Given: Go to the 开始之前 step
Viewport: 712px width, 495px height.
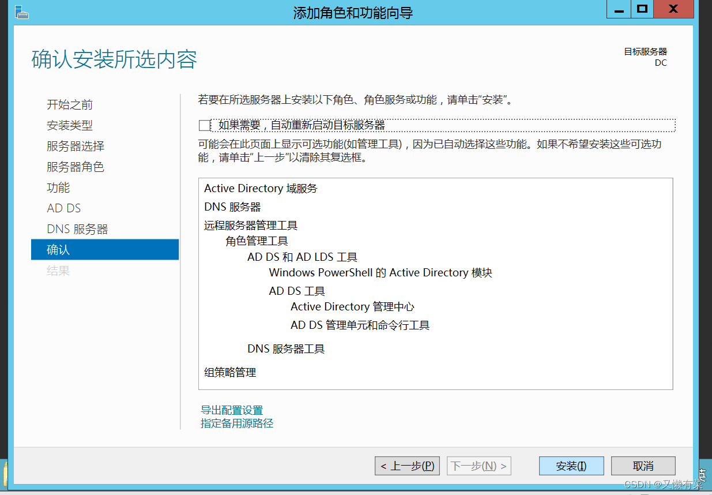Looking at the screenshot, I should [x=70, y=104].
